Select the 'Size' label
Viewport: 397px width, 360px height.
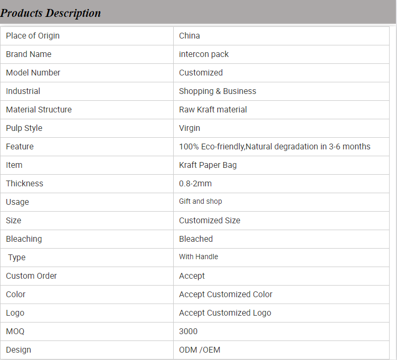pos(14,221)
